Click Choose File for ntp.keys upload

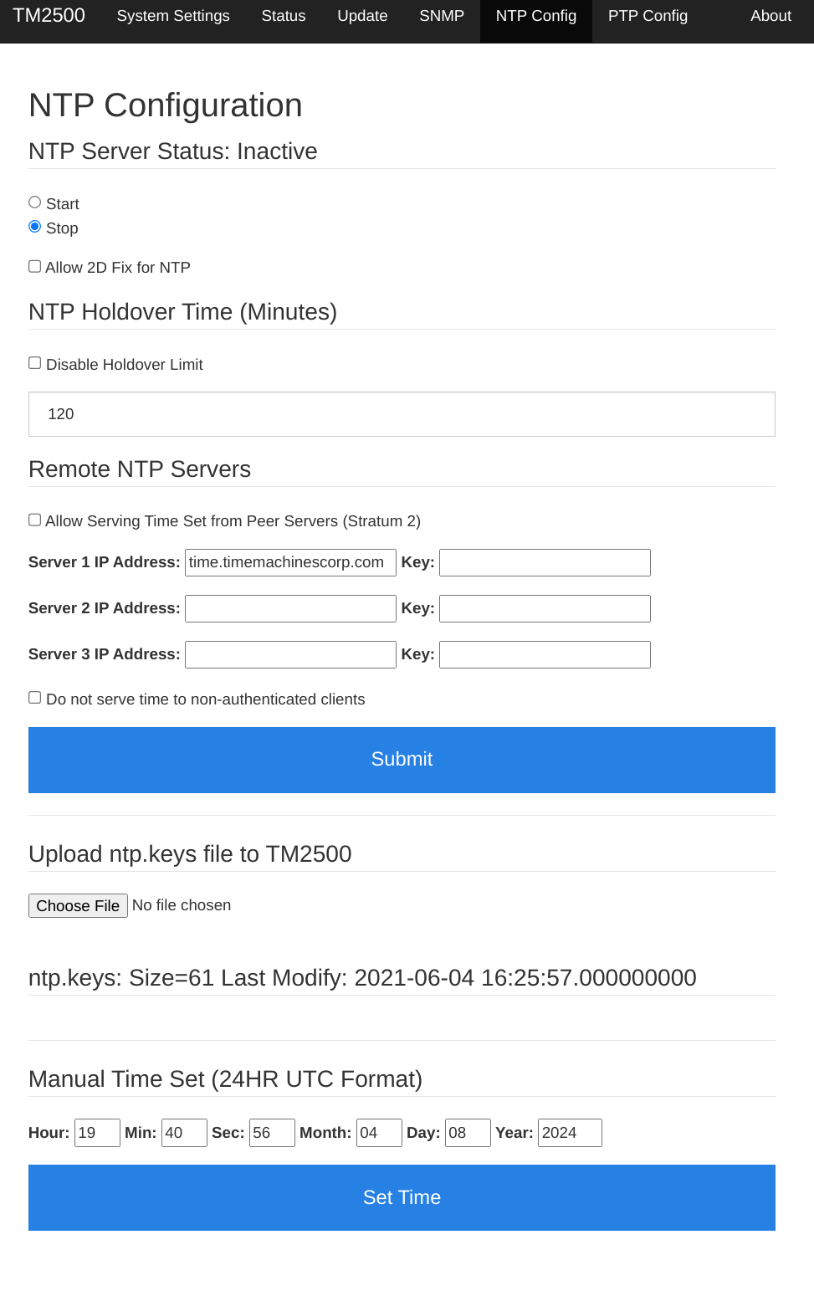(x=78, y=906)
